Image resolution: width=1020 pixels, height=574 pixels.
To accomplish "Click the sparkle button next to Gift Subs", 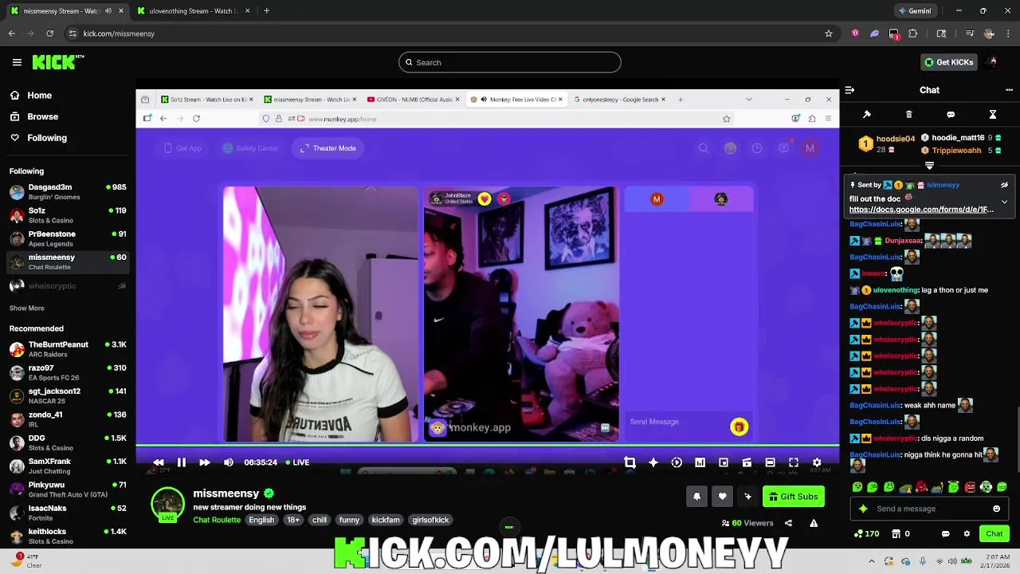I will pos(747,497).
